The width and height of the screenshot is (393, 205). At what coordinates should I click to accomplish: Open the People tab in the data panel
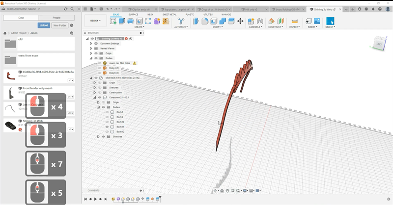click(x=56, y=17)
